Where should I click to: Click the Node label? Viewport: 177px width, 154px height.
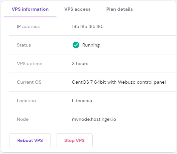(23, 119)
